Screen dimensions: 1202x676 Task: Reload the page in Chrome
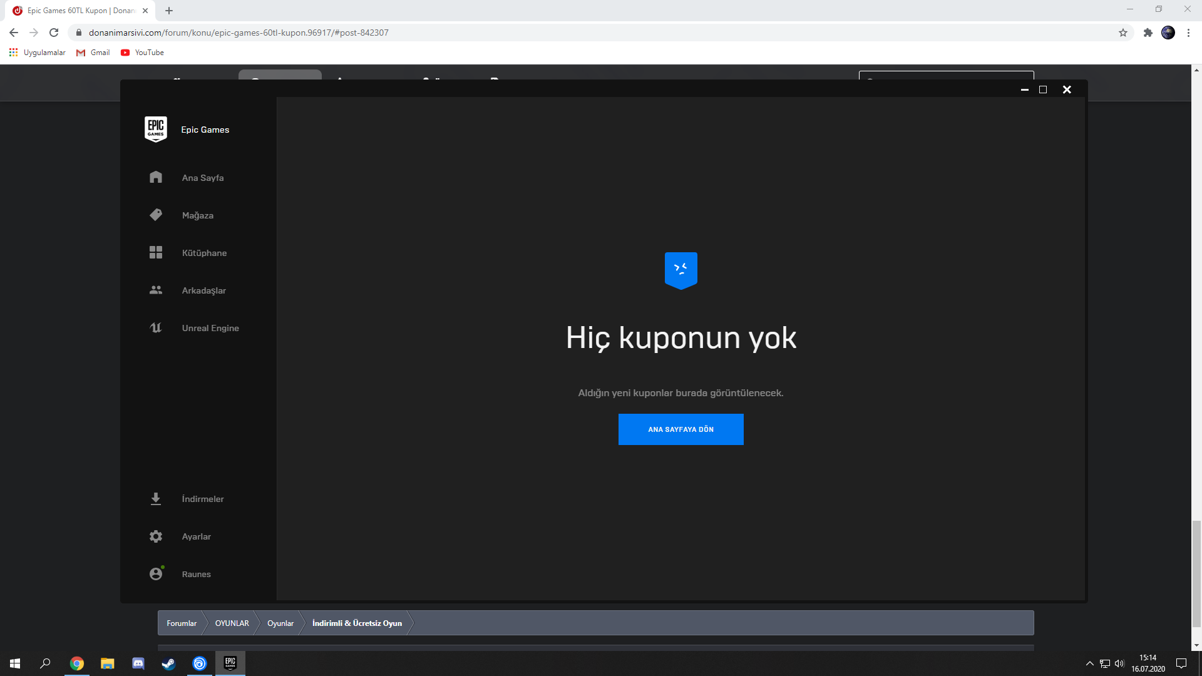pyautogui.click(x=54, y=33)
